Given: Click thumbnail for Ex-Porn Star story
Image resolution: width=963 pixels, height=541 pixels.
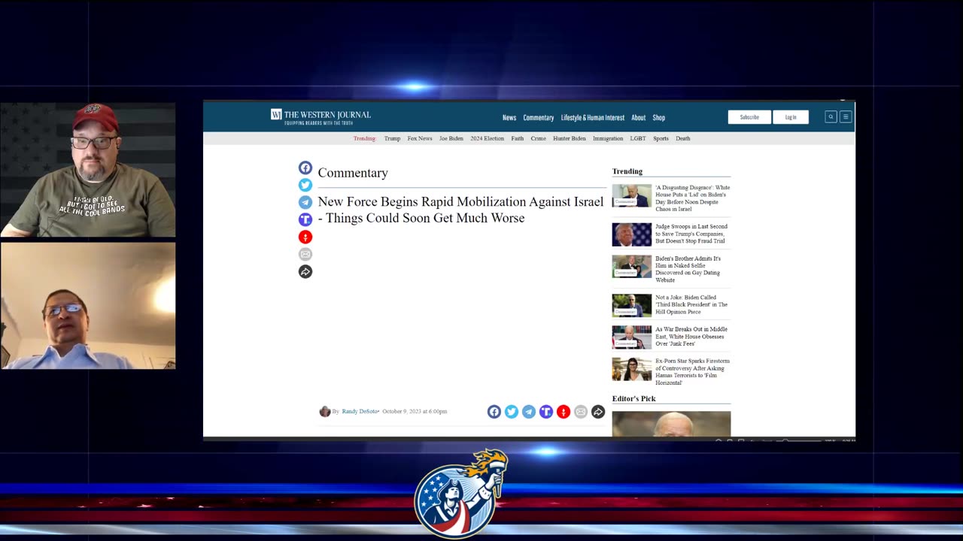Looking at the screenshot, I should tap(631, 369).
